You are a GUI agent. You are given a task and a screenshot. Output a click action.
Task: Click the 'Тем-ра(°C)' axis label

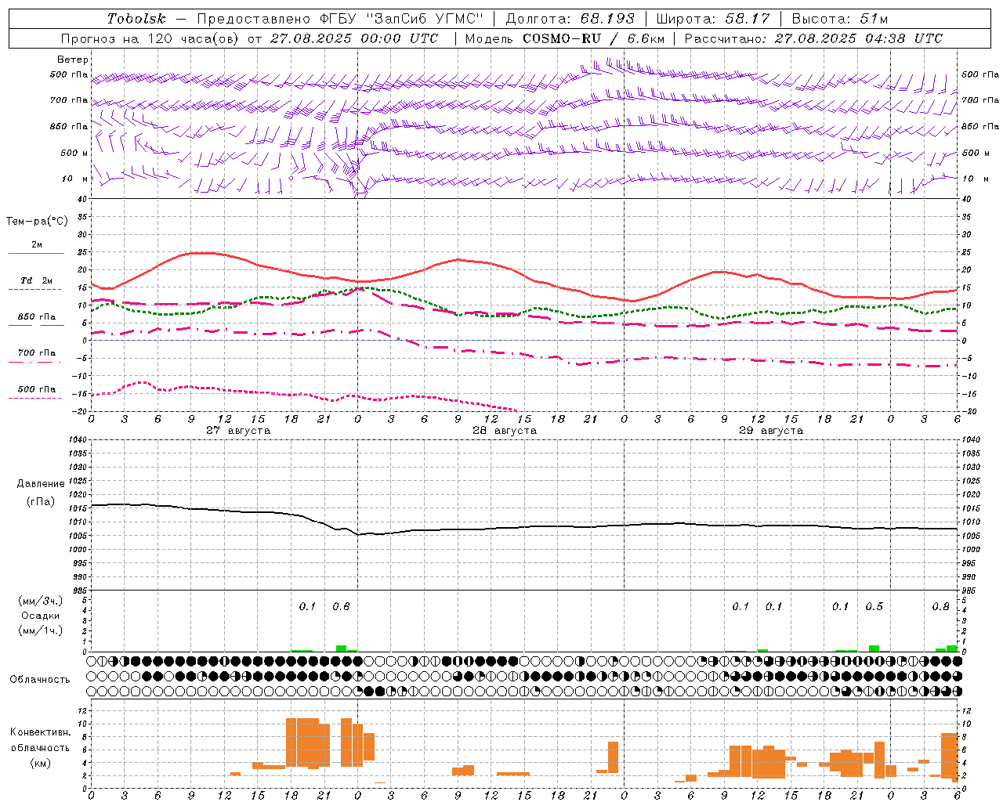[x=37, y=222]
